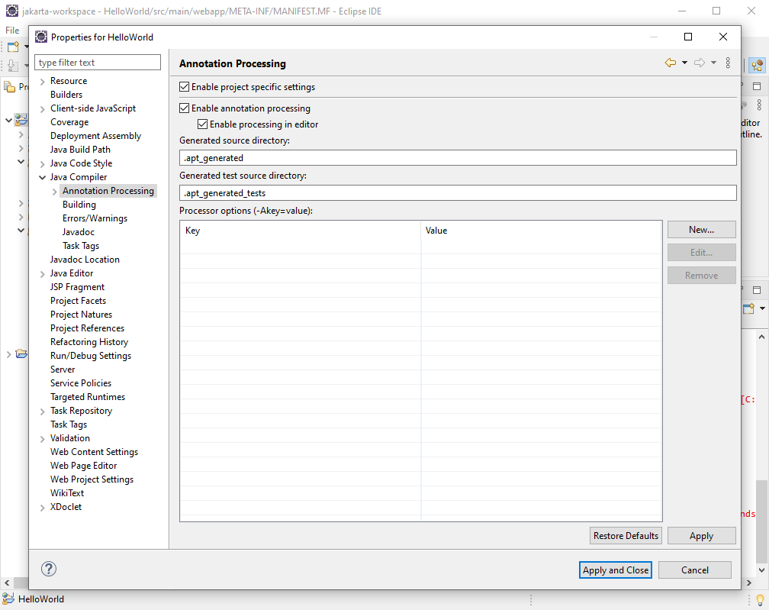Collapse the Java Compiler tree node
The width and height of the screenshot is (769, 610).
[x=43, y=176]
